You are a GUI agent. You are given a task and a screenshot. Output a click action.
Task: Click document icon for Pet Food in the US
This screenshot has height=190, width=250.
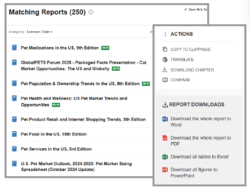(14, 134)
